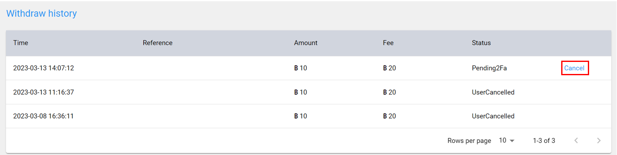Select the Fee column header
Screen dimensions: 617x155
(388, 43)
